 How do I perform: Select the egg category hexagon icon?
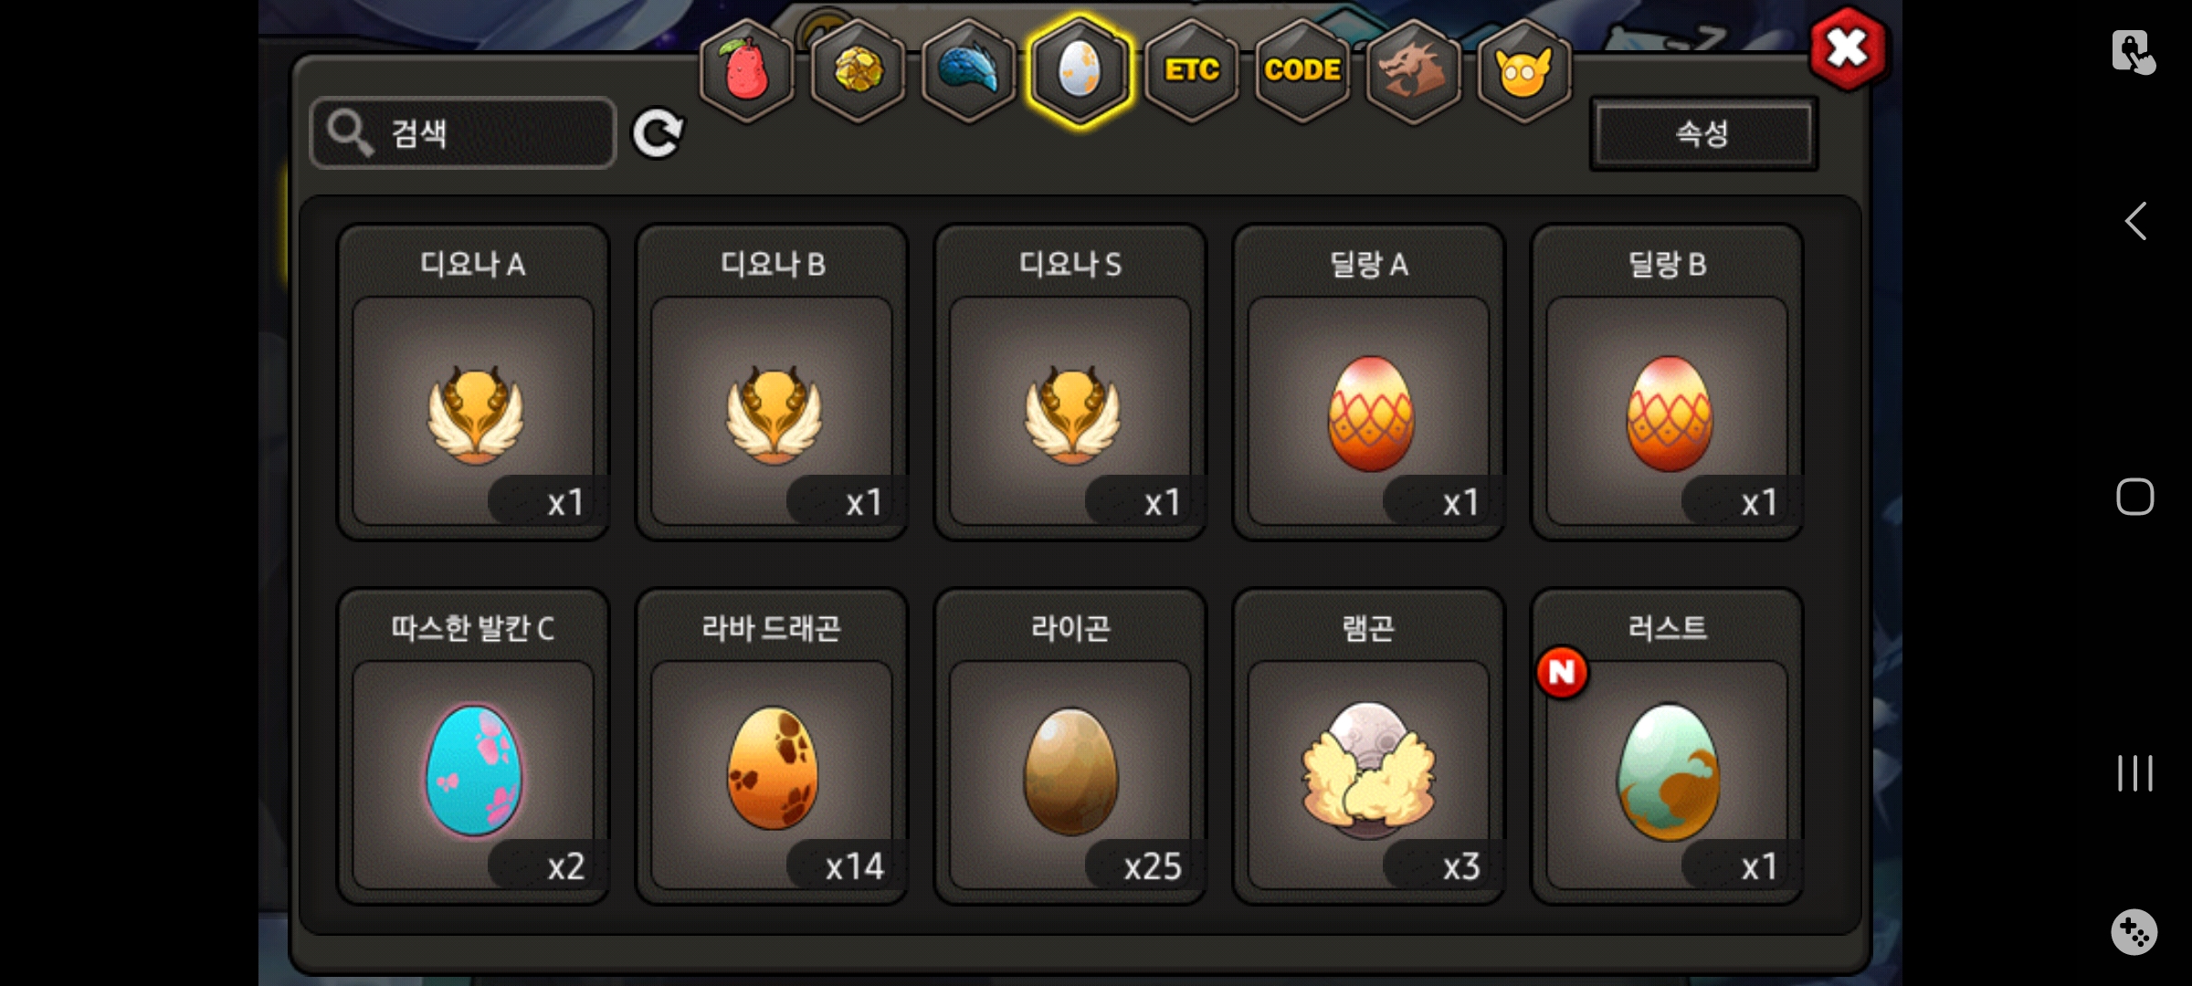coord(1080,70)
